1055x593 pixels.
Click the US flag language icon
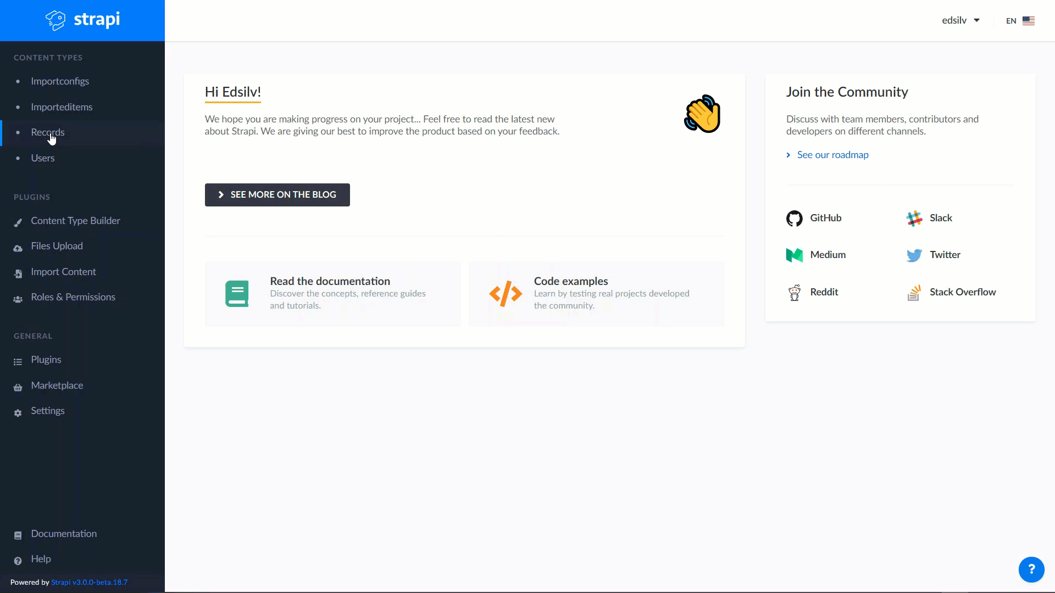pyautogui.click(x=1029, y=21)
